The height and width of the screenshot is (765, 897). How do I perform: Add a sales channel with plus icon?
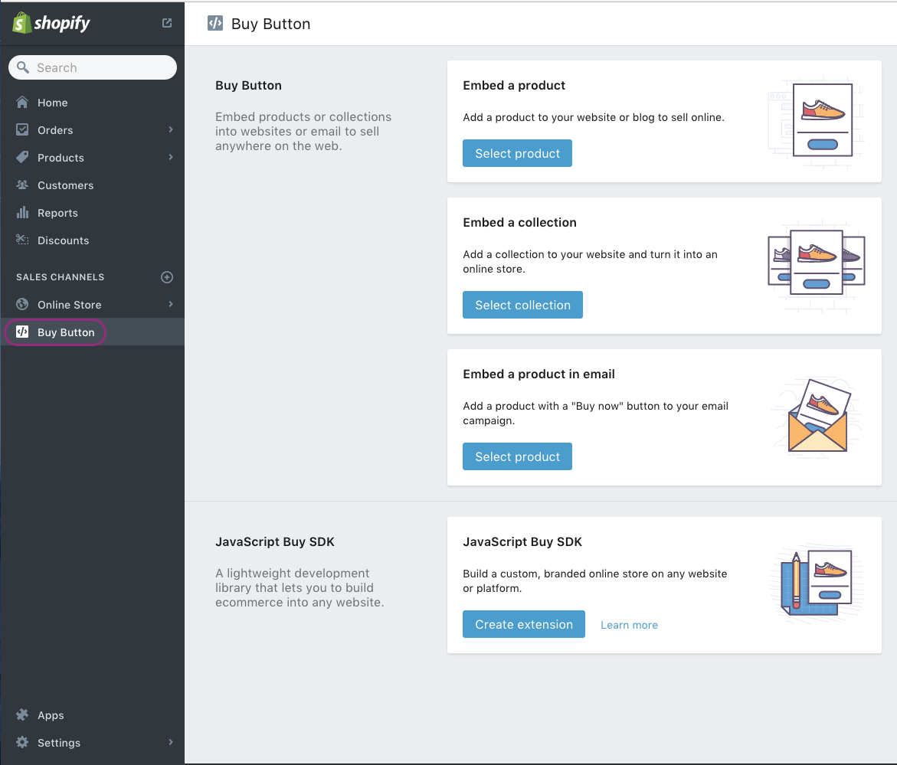pyautogui.click(x=167, y=277)
